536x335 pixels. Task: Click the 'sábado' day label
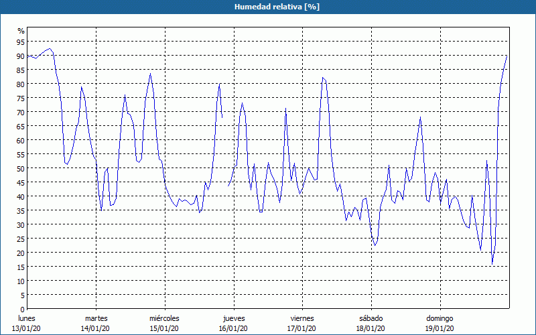pyautogui.click(x=371, y=318)
